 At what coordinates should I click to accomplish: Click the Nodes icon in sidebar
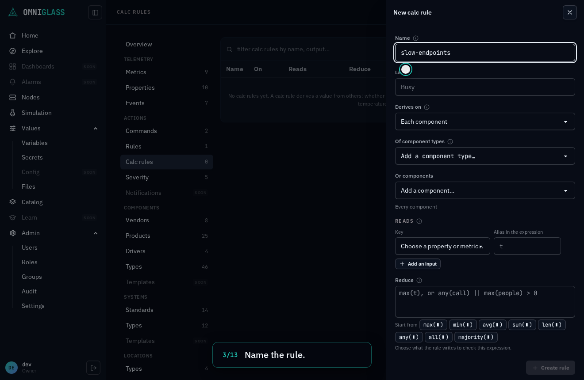tap(13, 97)
